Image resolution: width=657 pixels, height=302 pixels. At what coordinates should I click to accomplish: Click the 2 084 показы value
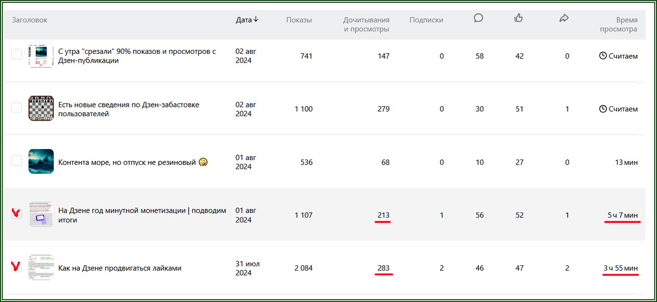303,268
